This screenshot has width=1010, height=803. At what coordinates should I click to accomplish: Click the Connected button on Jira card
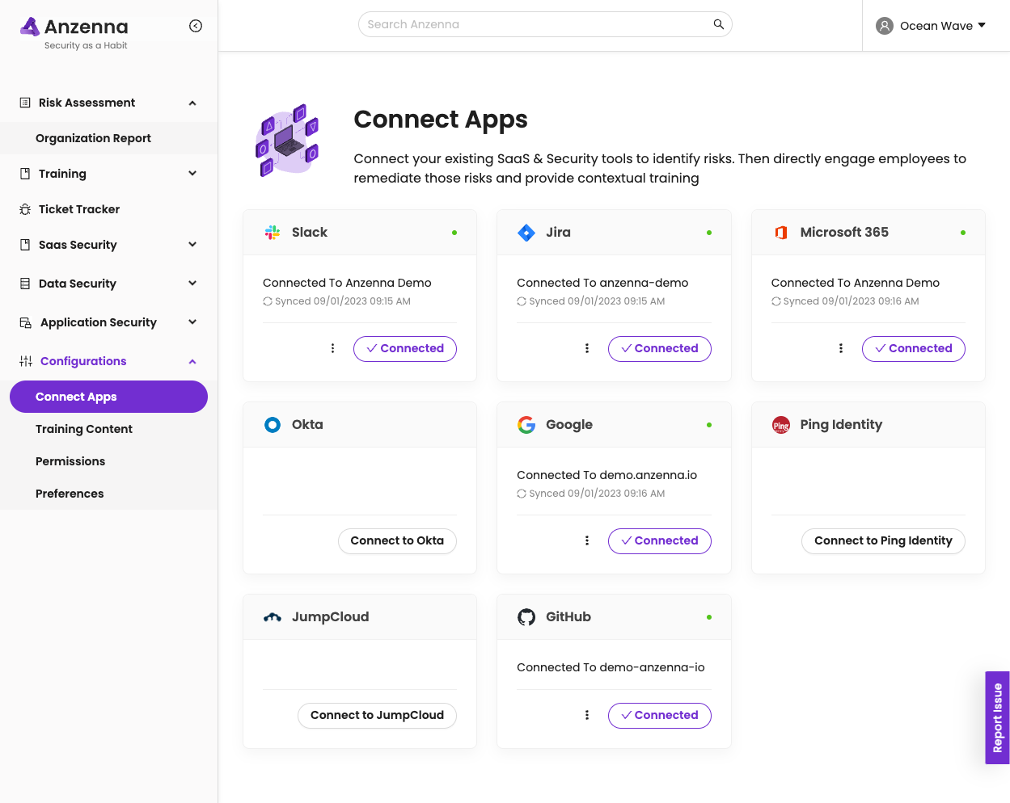pyautogui.click(x=660, y=349)
